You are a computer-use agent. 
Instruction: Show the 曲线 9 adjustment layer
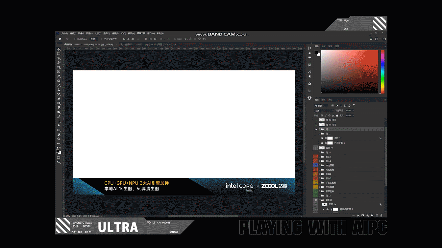point(316,138)
